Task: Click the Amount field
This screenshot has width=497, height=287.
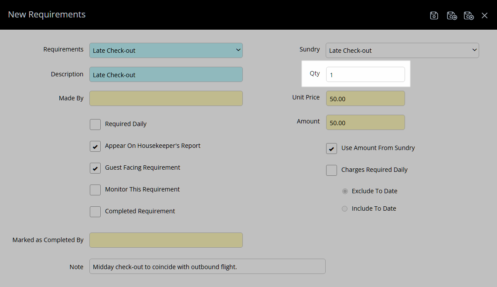Action: coord(365,123)
